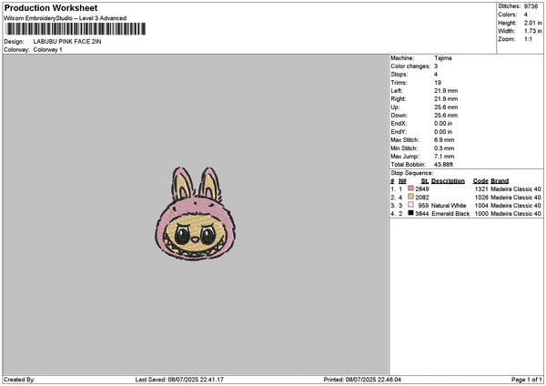The height and width of the screenshot is (386, 546).
Task: Click the design name 'LABUBU PINK FACE 2IN'
Action: tap(67, 42)
